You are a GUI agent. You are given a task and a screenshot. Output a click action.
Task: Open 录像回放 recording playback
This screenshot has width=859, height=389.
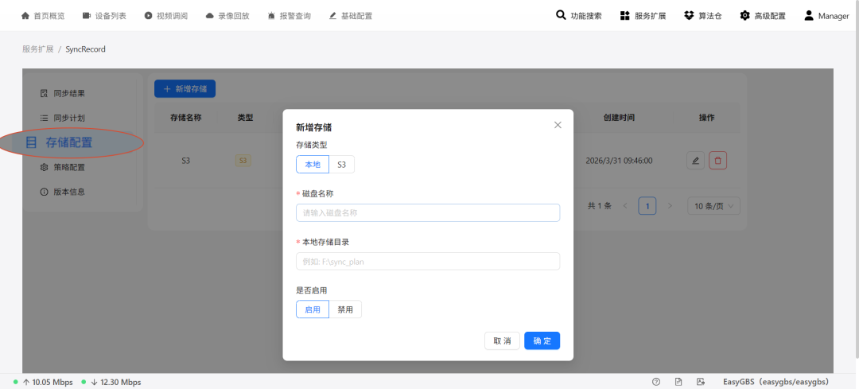coord(227,16)
